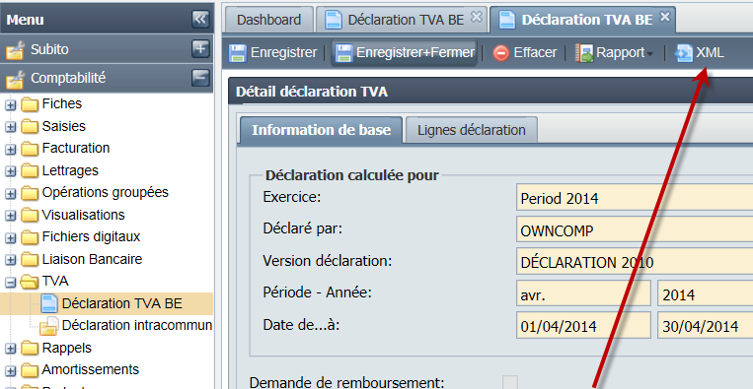
Task: Click the start date field 01/04/2014
Action: point(583,325)
